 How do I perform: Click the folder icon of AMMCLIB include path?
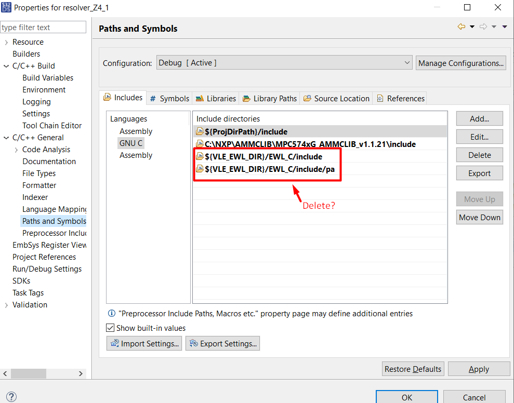tap(199, 144)
